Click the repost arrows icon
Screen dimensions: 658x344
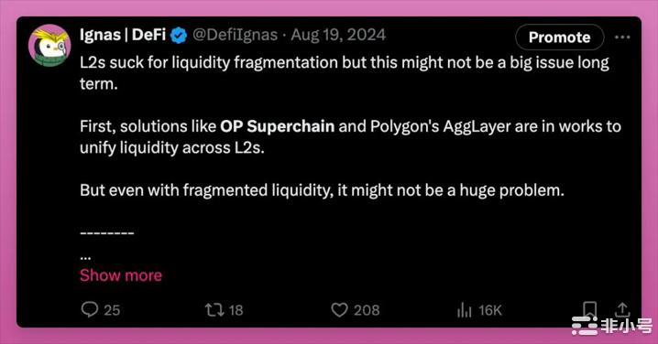click(x=214, y=310)
